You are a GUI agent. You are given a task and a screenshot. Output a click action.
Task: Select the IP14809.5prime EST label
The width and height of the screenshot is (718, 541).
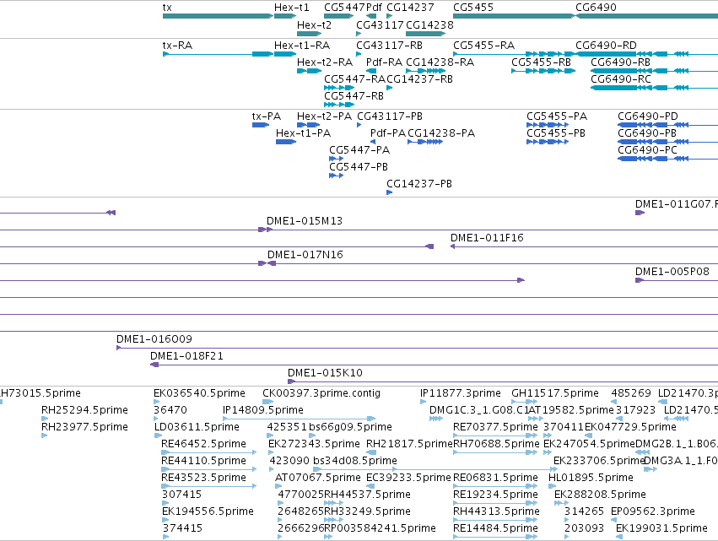pyautogui.click(x=263, y=410)
